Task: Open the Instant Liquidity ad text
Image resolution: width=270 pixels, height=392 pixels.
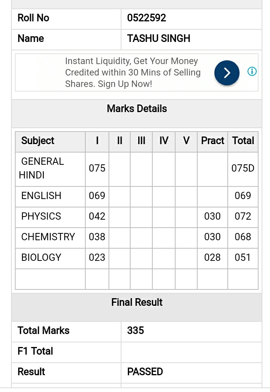Action: coord(133,72)
